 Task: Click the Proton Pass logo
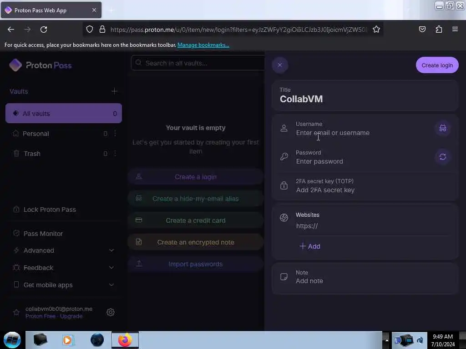(41, 65)
